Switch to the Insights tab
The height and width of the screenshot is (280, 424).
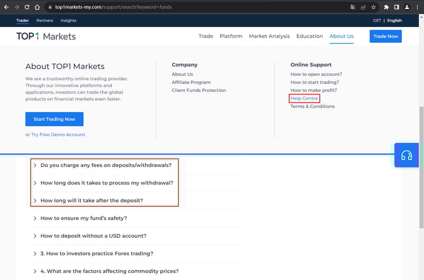68,21
